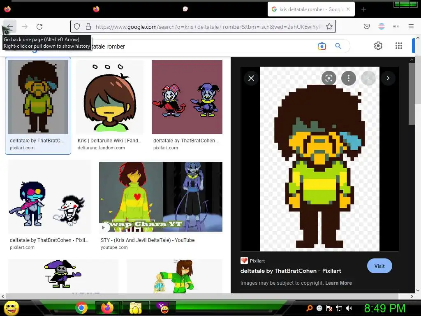Screen dimensions: 421x316
Task: Select the Kris Deltarune Wiki thumbnail
Action: [x=109, y=97]
